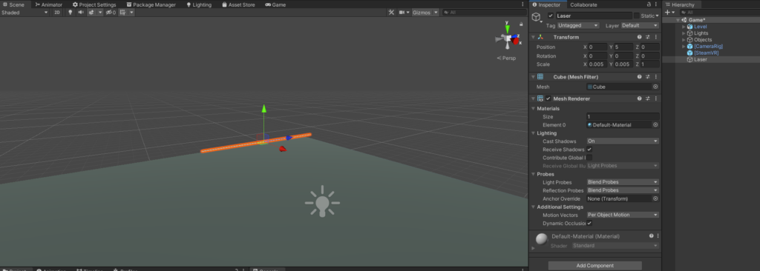Expand the Lights item in Hierarchy
This screenshot has width=760, height=271.
coord(684,33)
